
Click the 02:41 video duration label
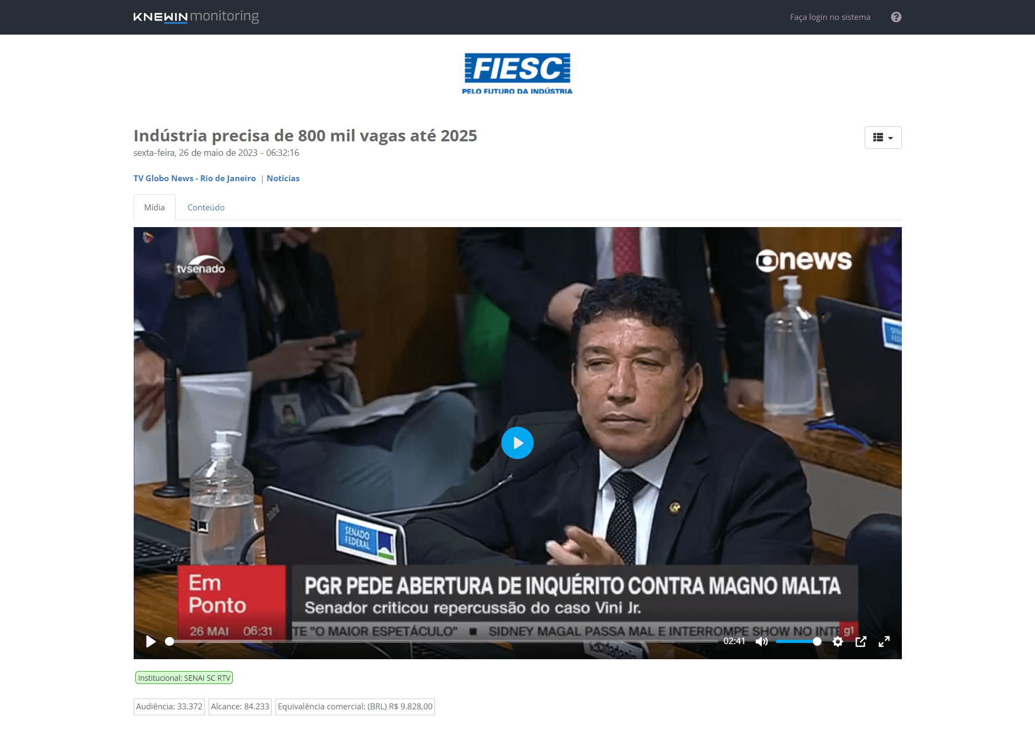[x=734, y=641]
